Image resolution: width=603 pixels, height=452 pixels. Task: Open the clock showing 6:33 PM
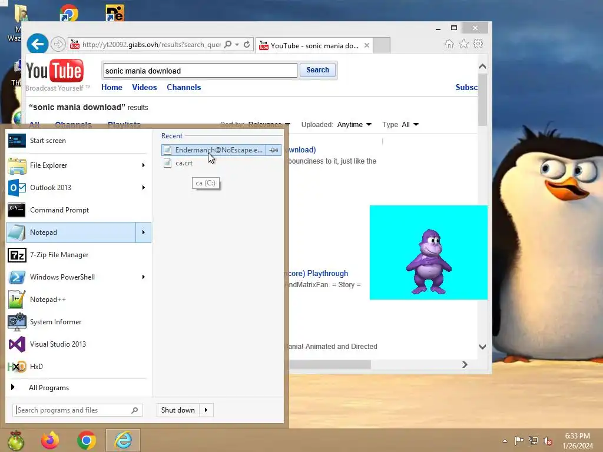[577, 441]
